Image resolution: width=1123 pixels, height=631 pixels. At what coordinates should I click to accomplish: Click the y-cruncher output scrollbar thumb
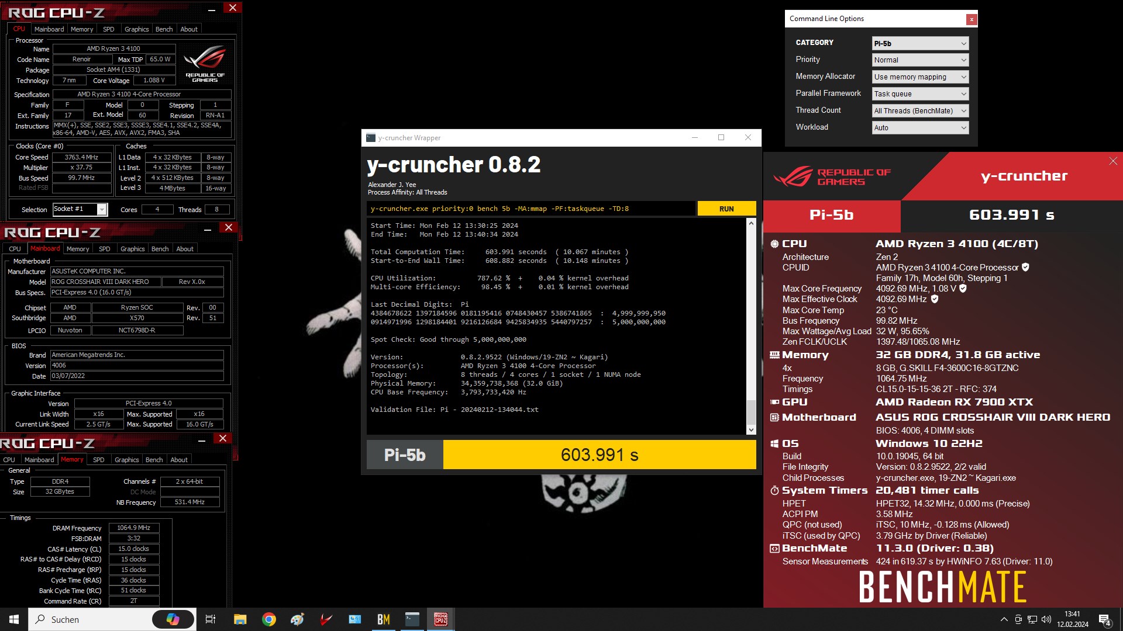751,412
